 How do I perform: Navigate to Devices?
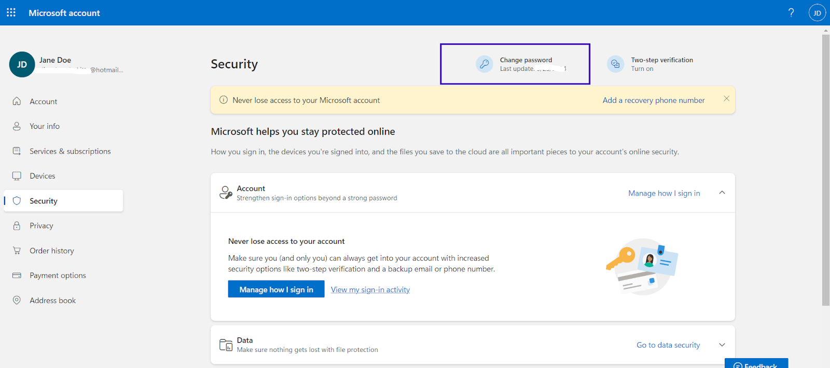point(43,176)
